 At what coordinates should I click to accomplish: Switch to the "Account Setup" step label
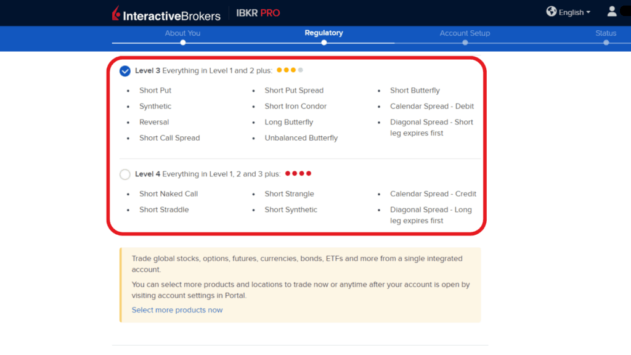pos(465,33)
